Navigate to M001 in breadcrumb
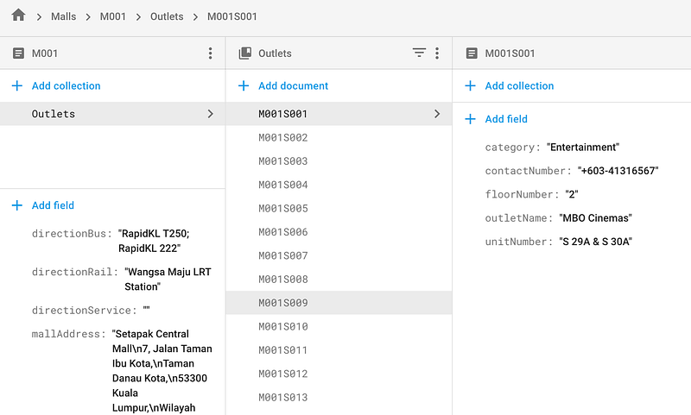The height and width of the screenshot is (415, 691). pyautogui.click(x=113, y=16)
